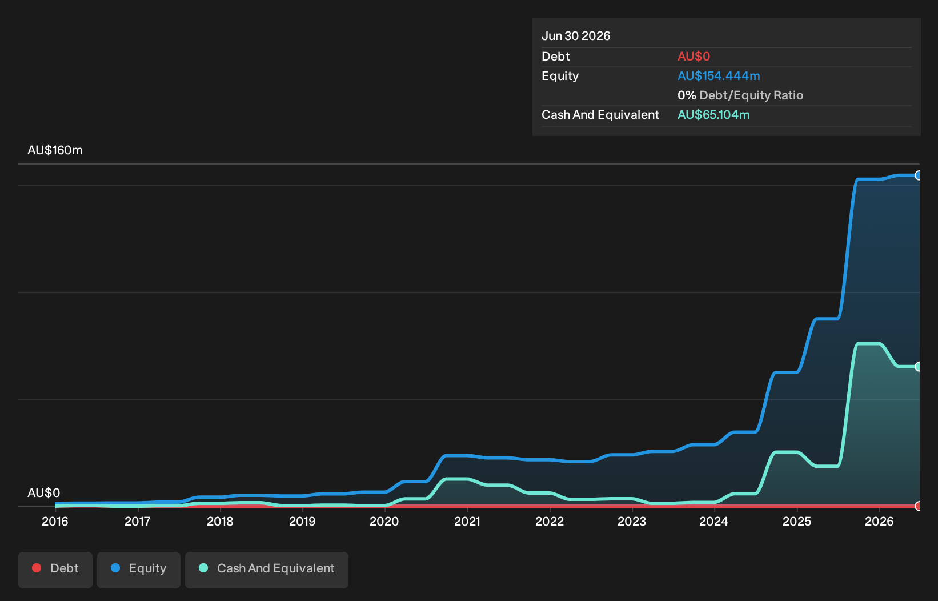The image size is (938, 601).
Task: Toggle the Cash And Equivalent legend series
Action: (267, 570)
